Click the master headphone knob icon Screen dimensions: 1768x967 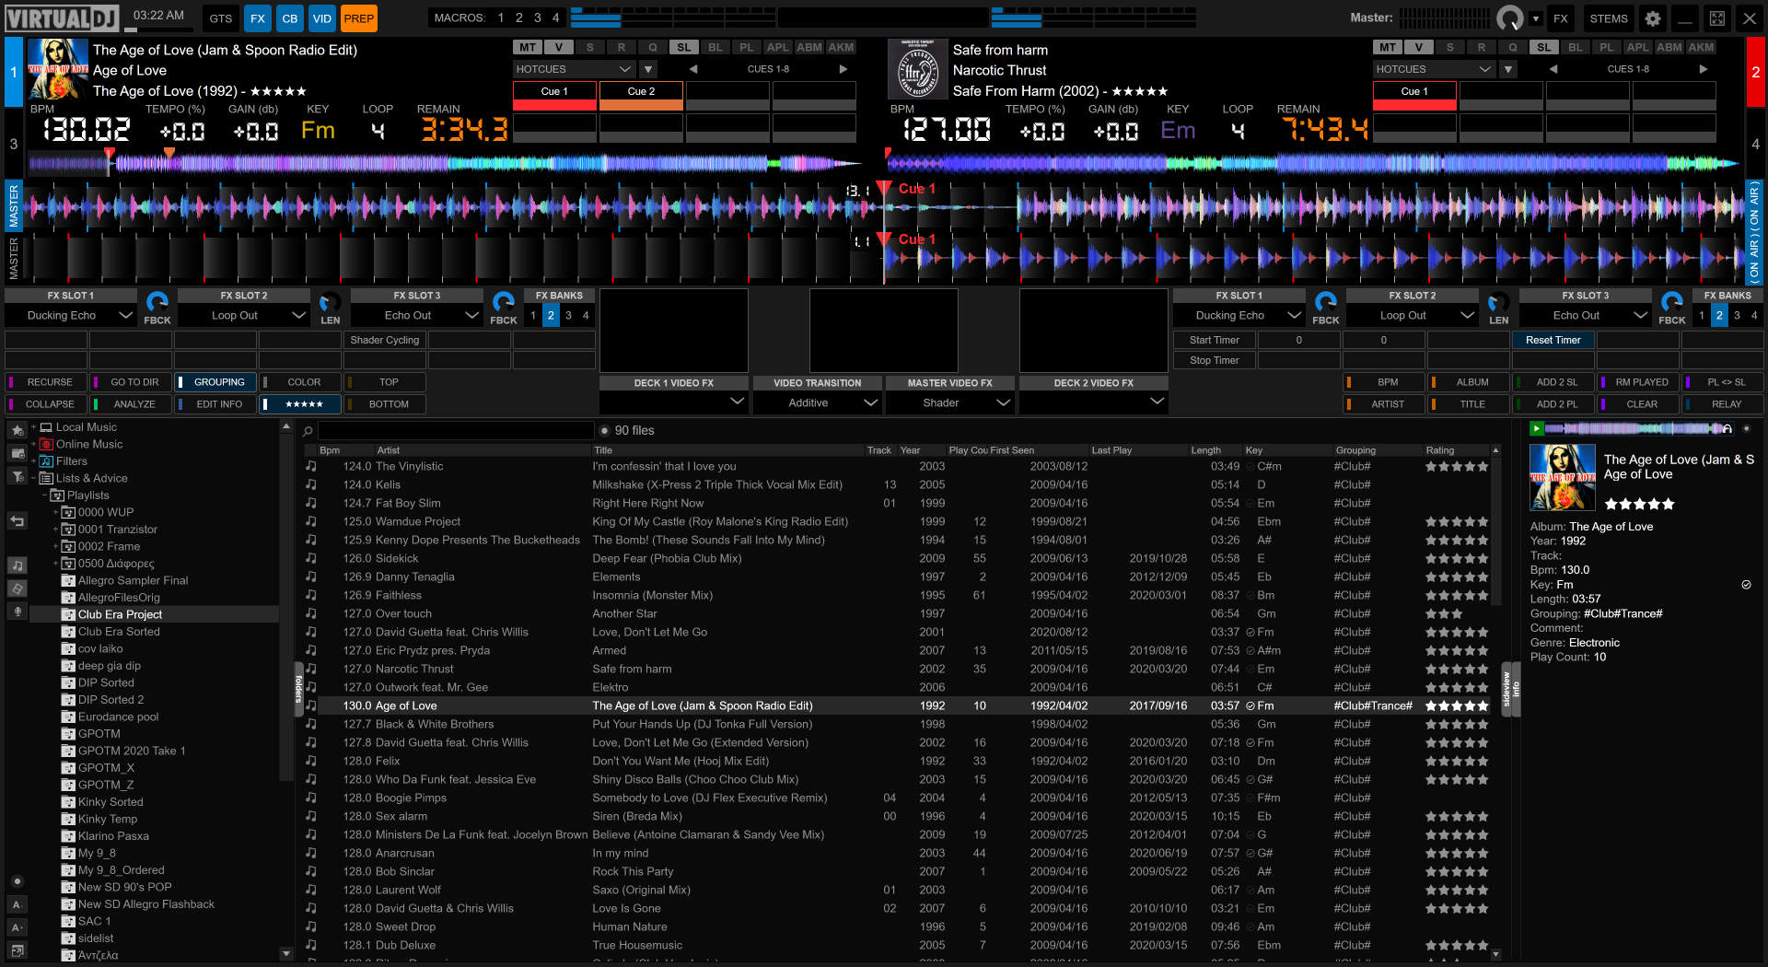(x=1510, y=18)
